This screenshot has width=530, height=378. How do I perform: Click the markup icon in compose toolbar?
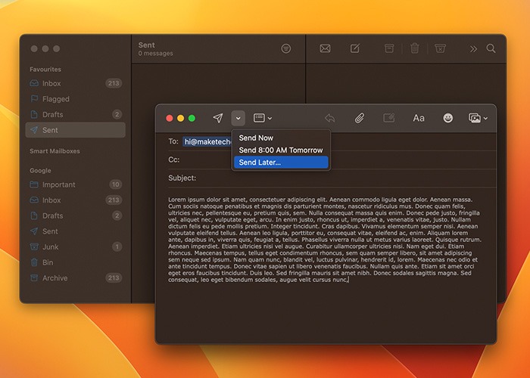click(x=388, y=118)
